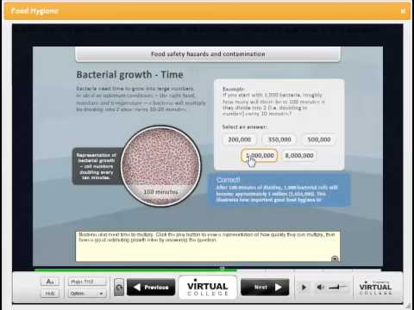Click the reload page icon

[x=119, y=287]
